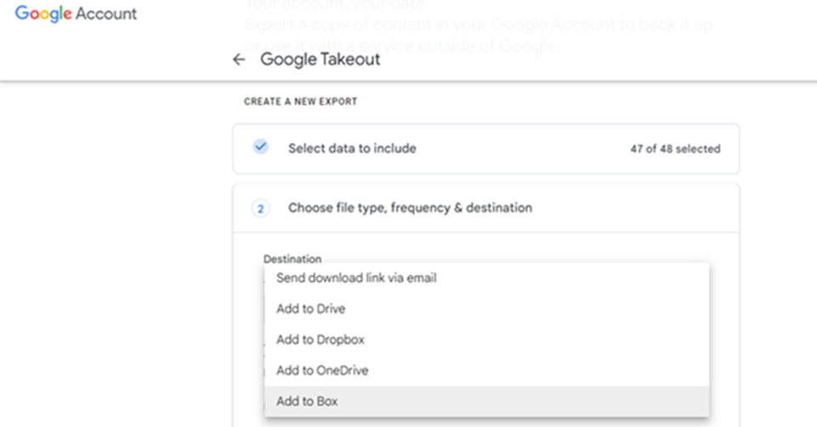
Task: Click the Google Takeout page title
Action: tap(320, 60)
